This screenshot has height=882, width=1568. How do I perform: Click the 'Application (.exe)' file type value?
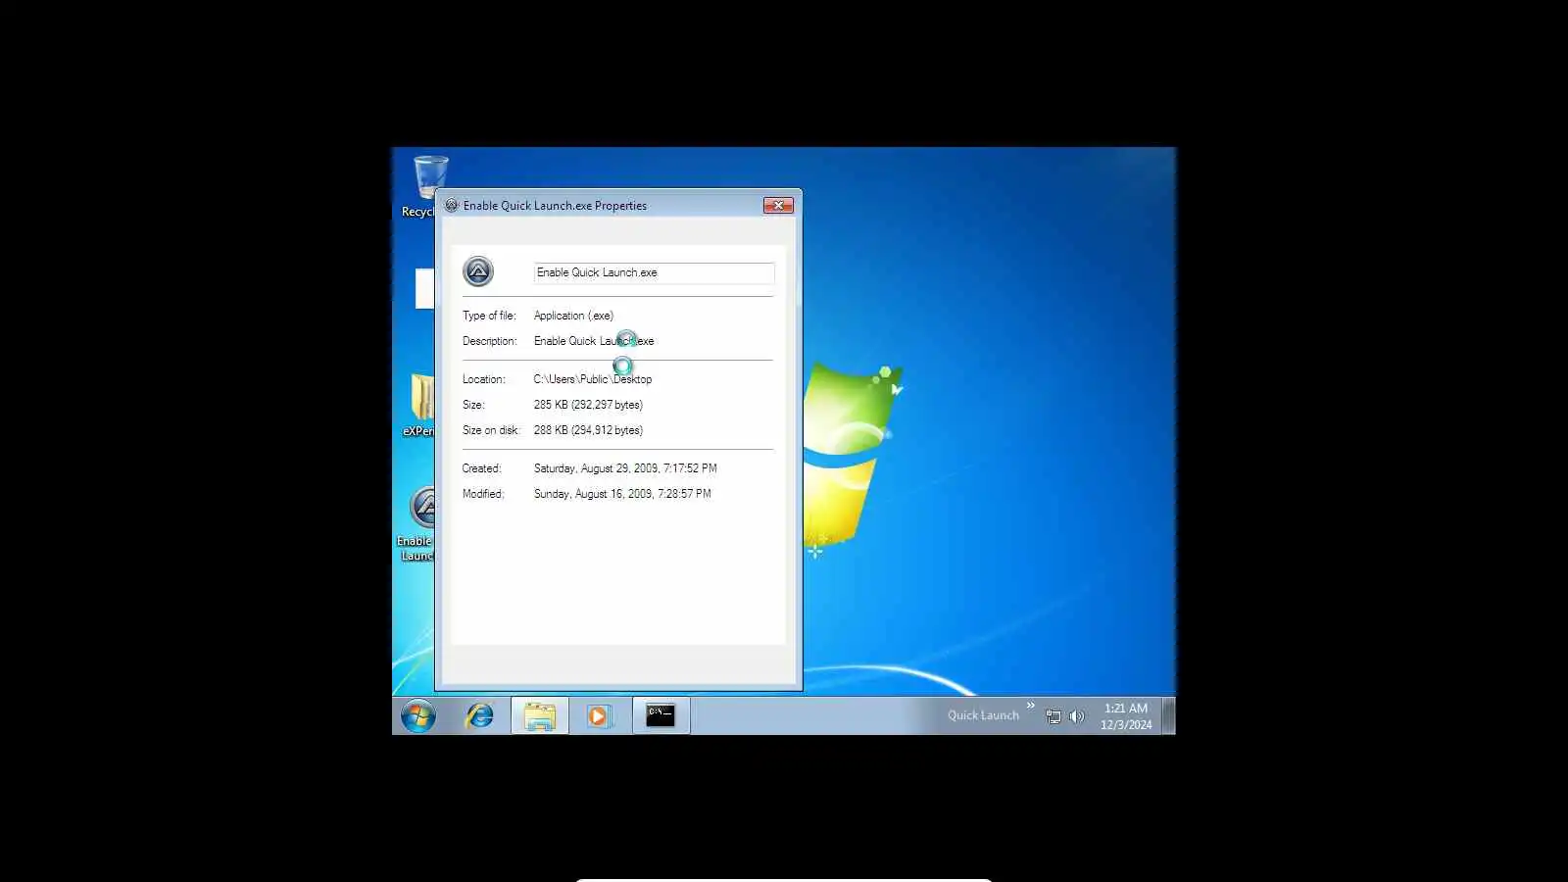(573, 316)
